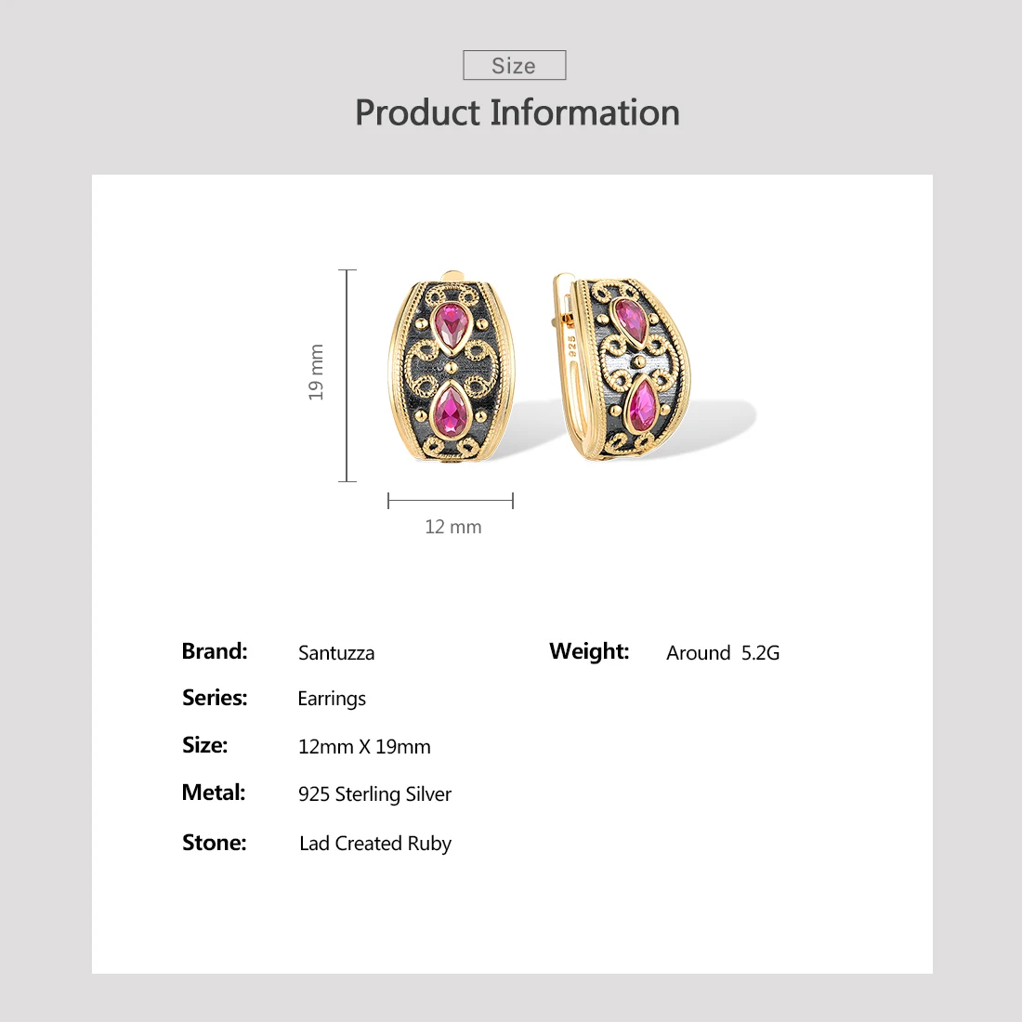Select the Santuzza brand name

336,653
